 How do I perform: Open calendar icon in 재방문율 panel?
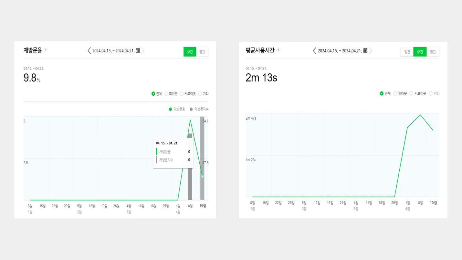pos(138,50)
